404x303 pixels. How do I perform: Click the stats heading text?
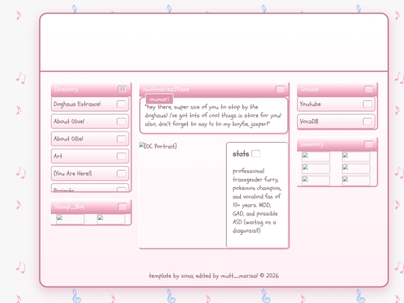click(241, 154)
